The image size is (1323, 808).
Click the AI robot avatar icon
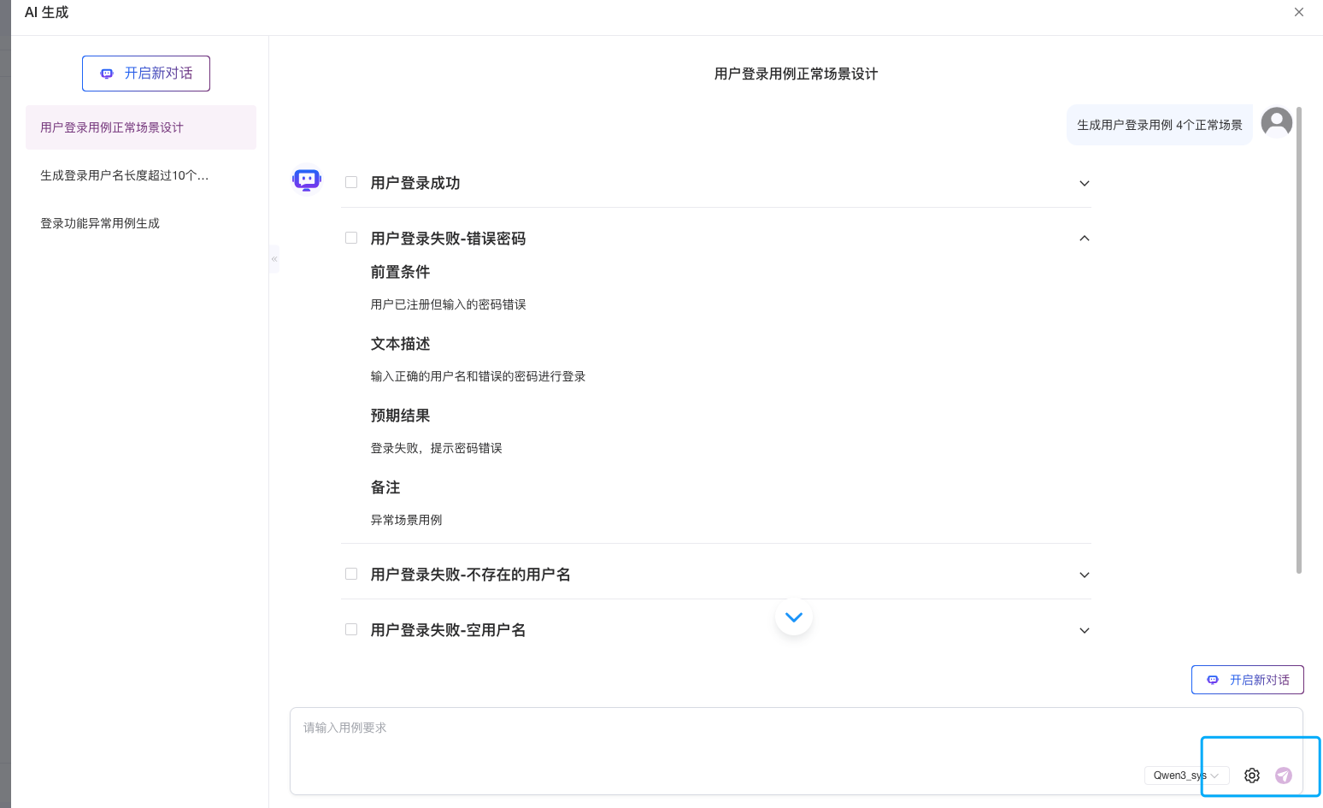click(307, 180)
